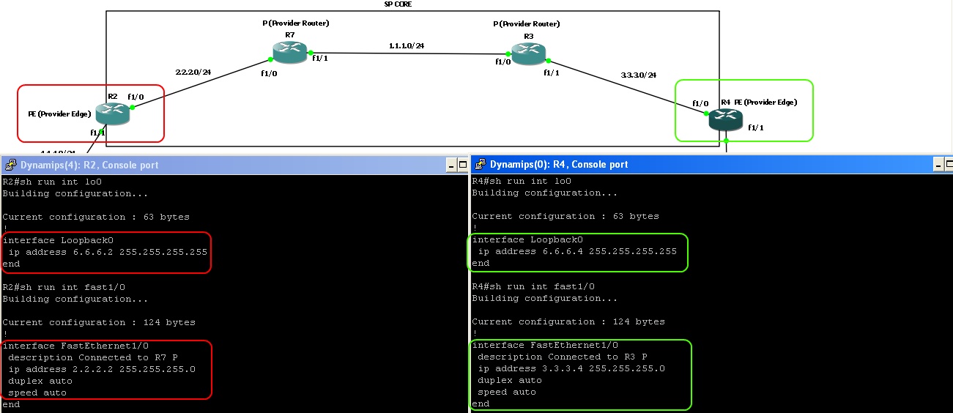Image resolution: width=953 pixels, height=413 pixels.
Task: Click the R4 provider edge router icon
Action: click(726, 119)
